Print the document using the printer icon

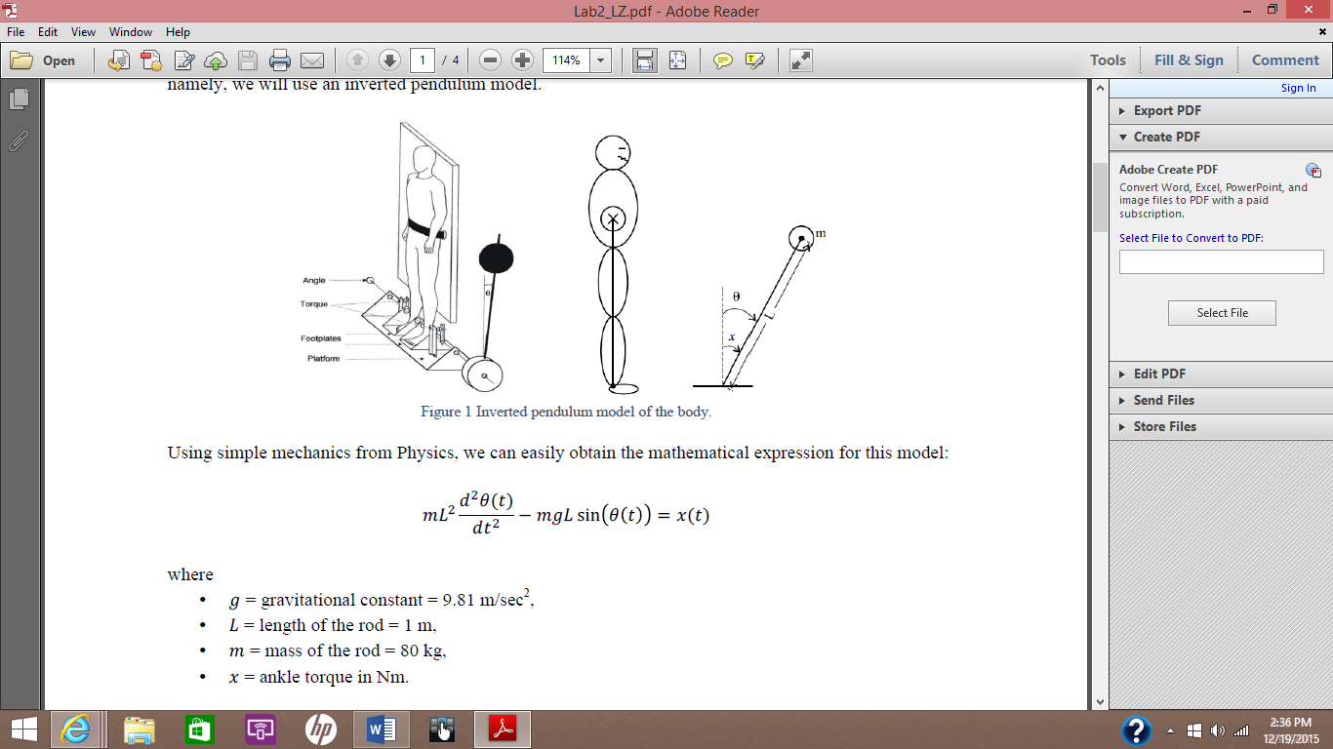click(278, 59)
